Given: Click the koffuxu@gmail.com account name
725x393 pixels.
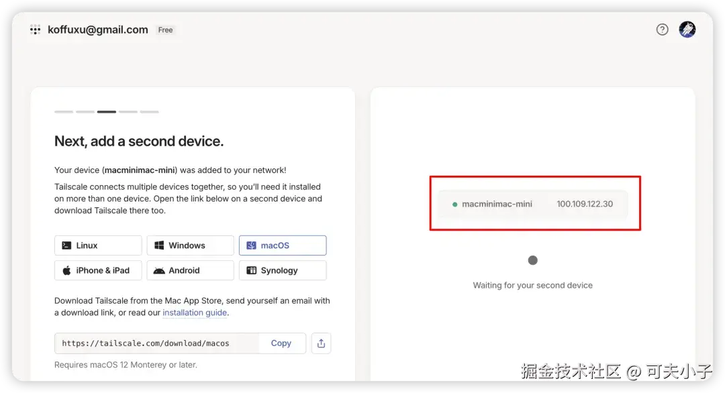Looking at the screenshot, I should tap(98, 30).
